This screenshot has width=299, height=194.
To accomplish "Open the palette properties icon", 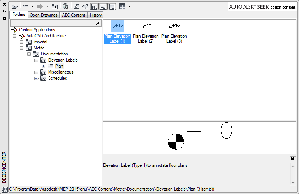I will tap(5, 18).
